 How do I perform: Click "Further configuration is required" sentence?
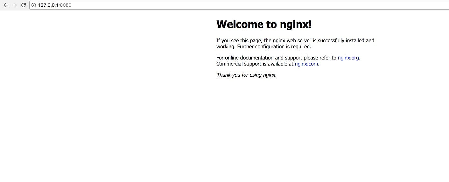click(x=274, y=46)
